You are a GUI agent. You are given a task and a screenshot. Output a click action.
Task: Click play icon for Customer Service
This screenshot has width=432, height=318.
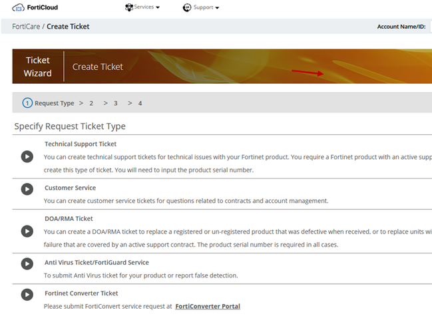point(27,189)
